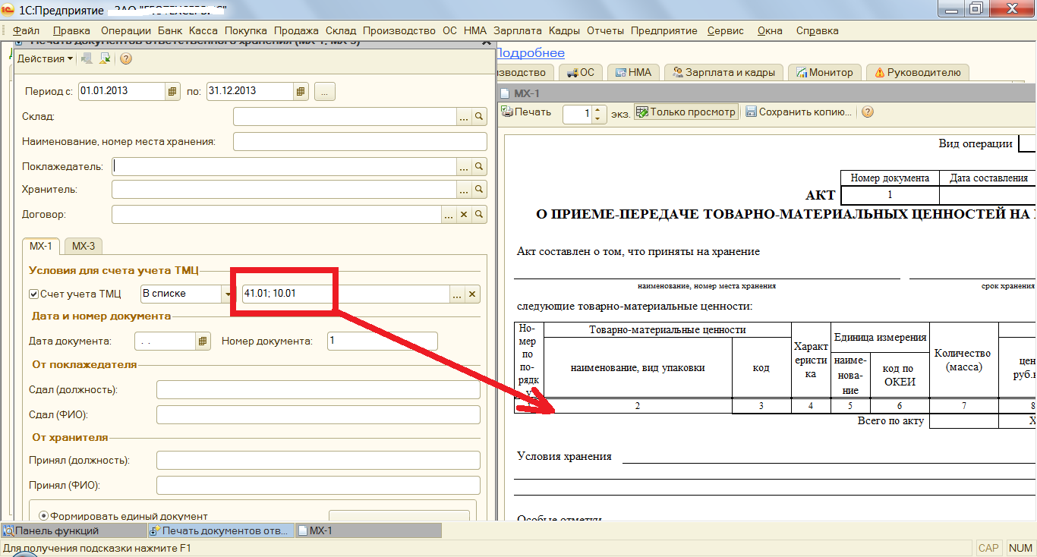Click the Поклажедатель magnifier icon
Screen dimensions: 1037x557
(479, 166)
